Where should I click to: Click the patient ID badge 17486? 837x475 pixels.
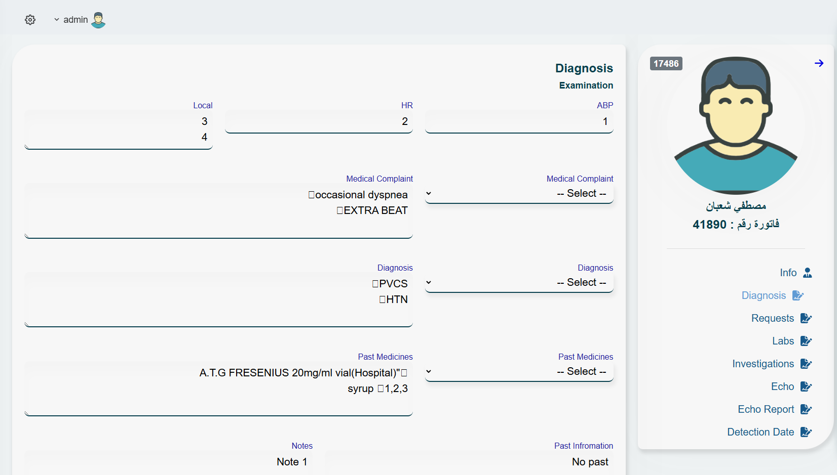[x=666, y=64]
